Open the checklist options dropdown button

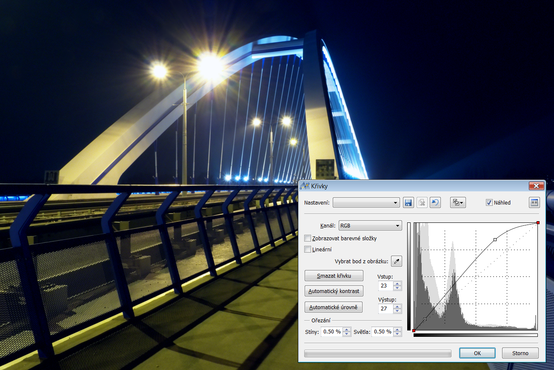(x=458, y=202)
